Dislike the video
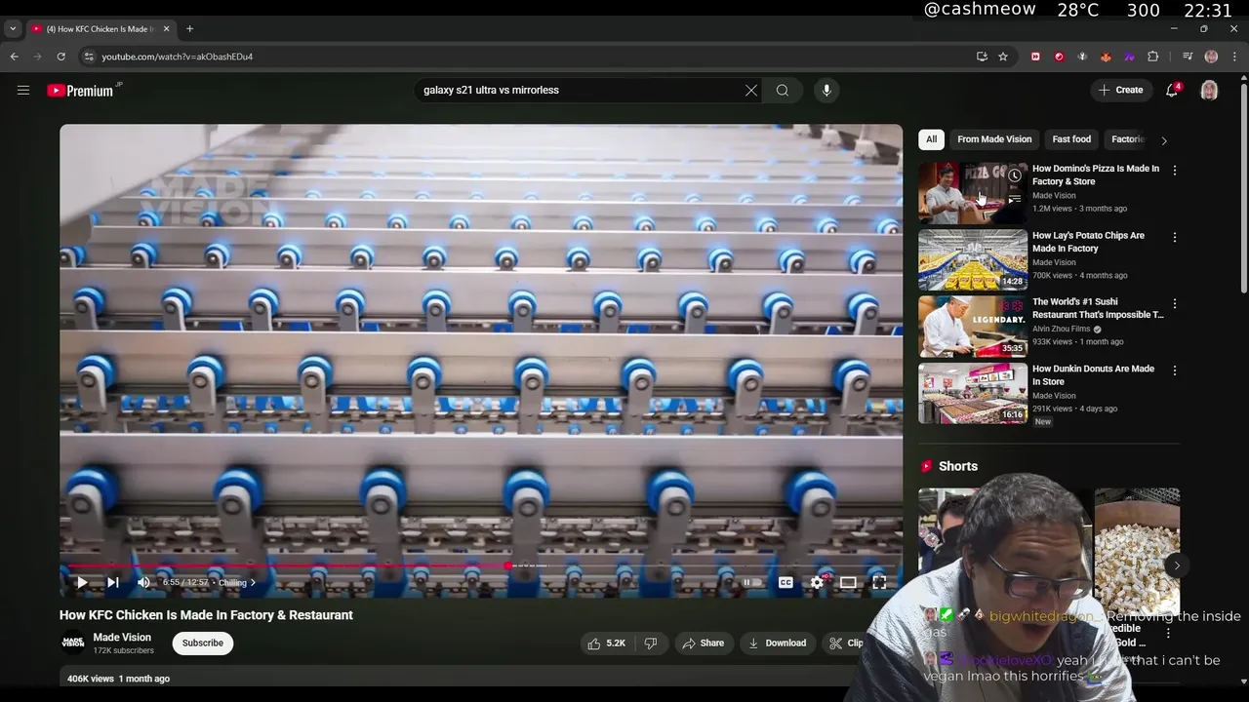1249x702 pixels. 651,643
